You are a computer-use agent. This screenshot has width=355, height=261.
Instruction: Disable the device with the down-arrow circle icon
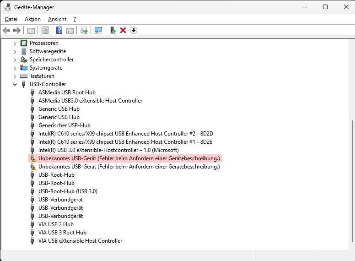point(134,30)
